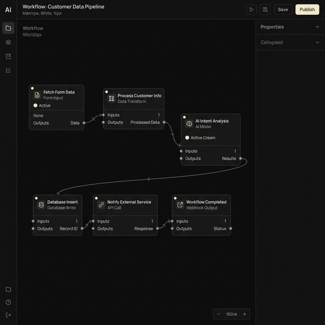The width and height of the screenshot is (325, 325).
Task: Click the Save text button
Action: [x=283, y=10]
